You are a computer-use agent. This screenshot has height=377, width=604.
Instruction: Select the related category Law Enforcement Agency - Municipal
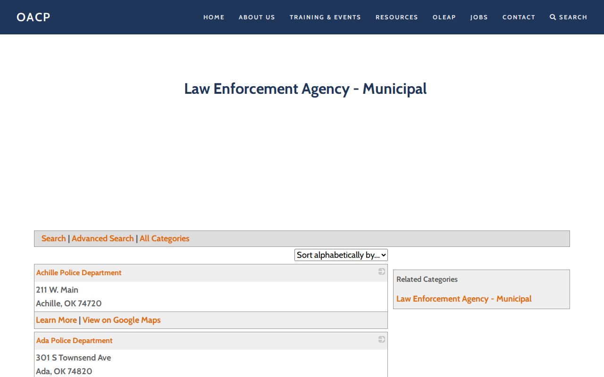[x=464, y=299]
